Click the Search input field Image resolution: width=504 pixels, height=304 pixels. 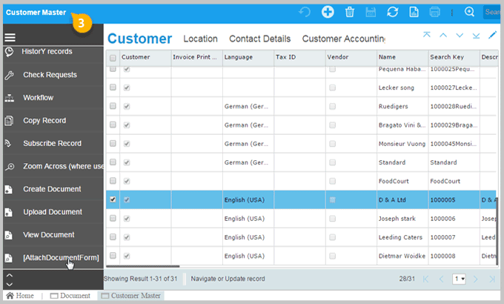pos(492,12)
